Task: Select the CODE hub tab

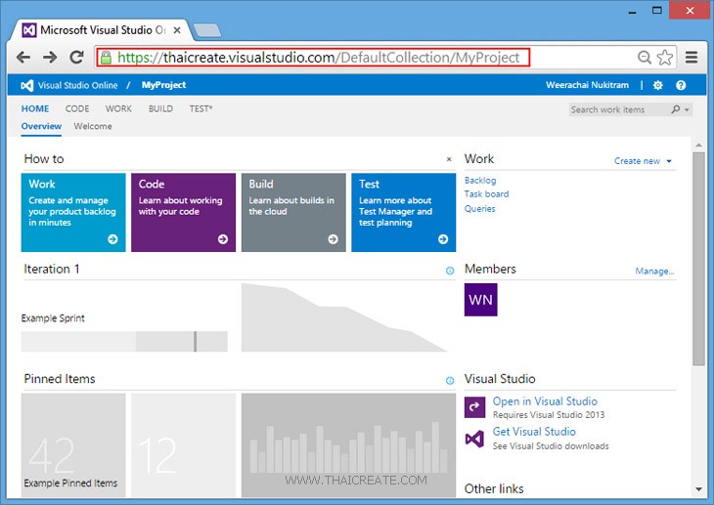Action: coord(77,108)
